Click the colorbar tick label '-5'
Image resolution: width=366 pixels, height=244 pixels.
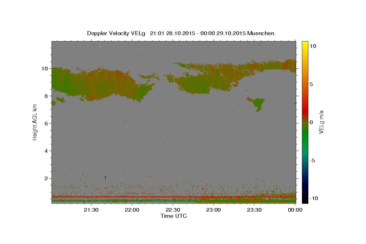point(312,161)
